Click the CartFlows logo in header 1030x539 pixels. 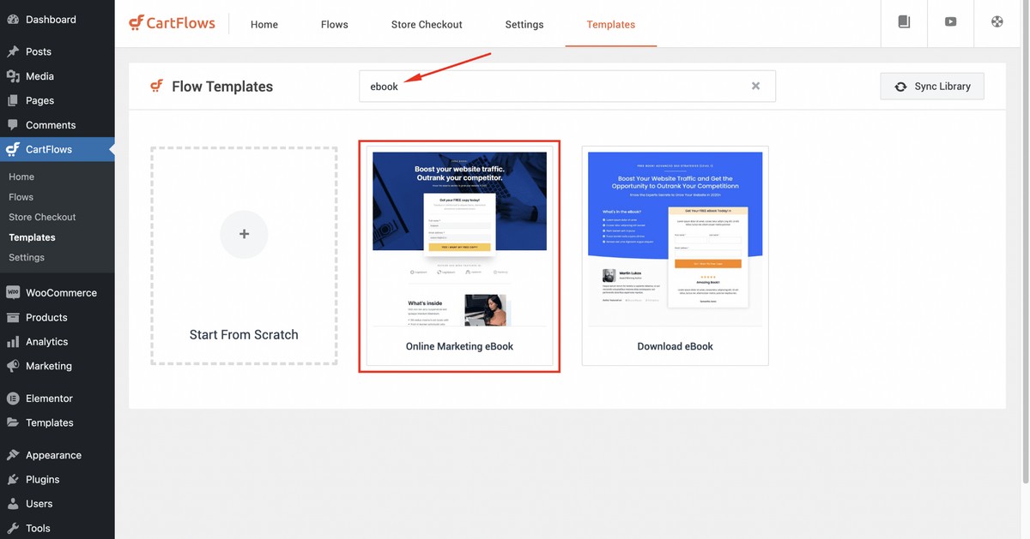172,23
